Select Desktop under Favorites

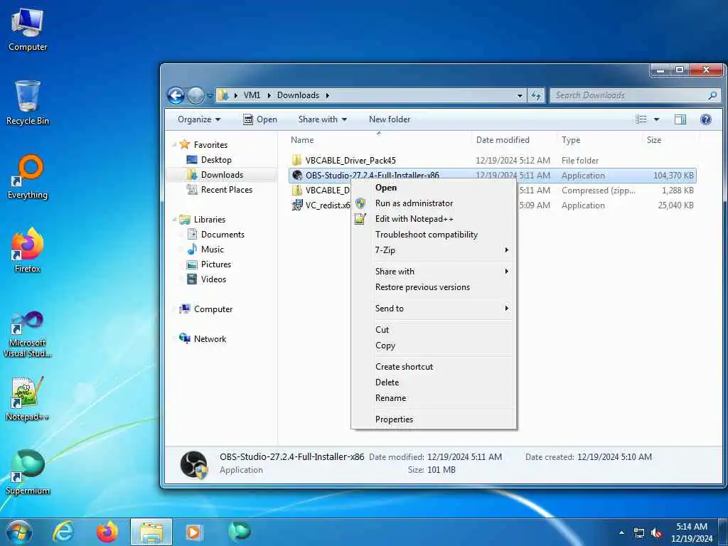pyautogui.click(x=216, y=160)
